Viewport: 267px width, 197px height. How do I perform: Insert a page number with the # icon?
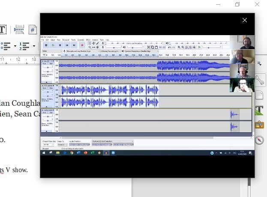[x=33, y=30]
